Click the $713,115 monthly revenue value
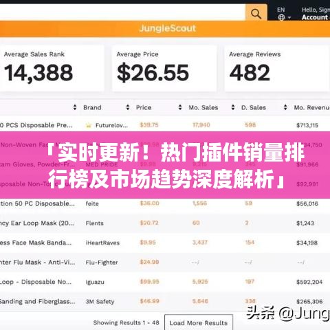 tap(307, 125)
